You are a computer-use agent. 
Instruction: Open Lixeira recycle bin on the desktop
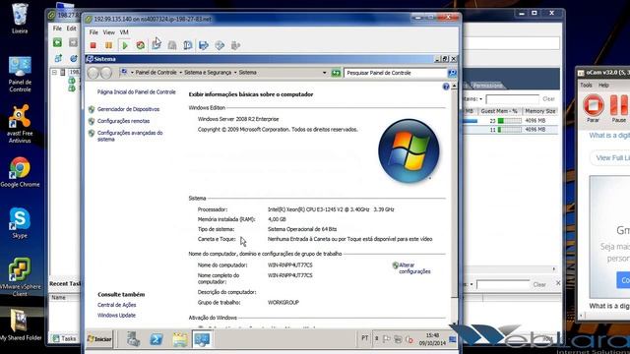(20, 18)
